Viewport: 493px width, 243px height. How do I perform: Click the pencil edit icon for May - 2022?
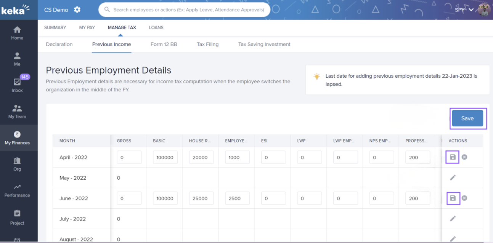pyautogui.click(x=453, y=178)
